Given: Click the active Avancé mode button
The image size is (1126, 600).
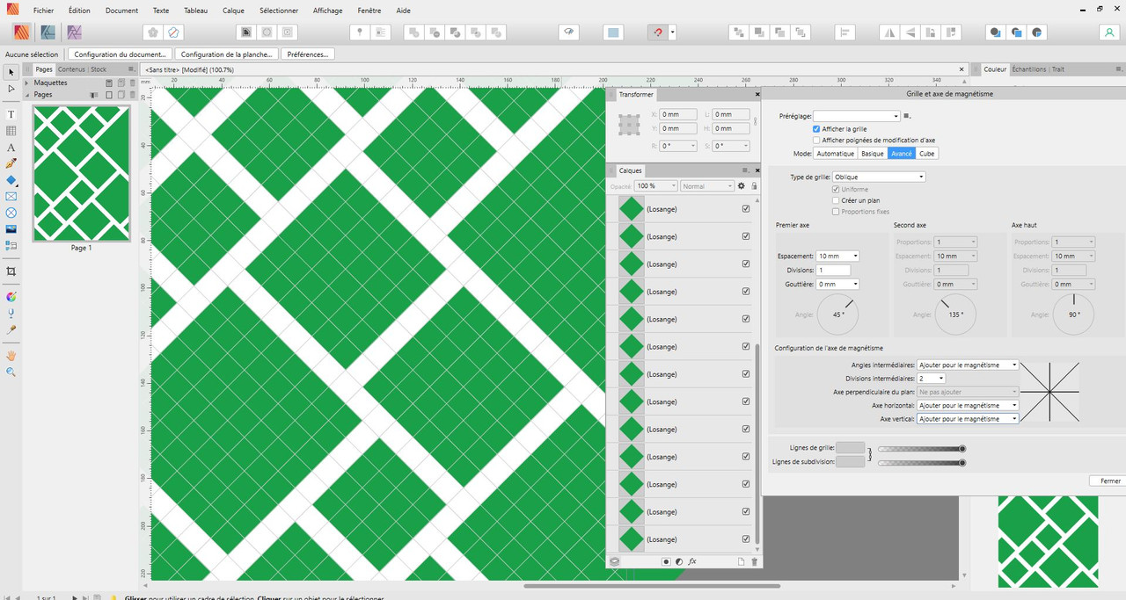Looking at the screenshot, I should (x=902, y=153).
